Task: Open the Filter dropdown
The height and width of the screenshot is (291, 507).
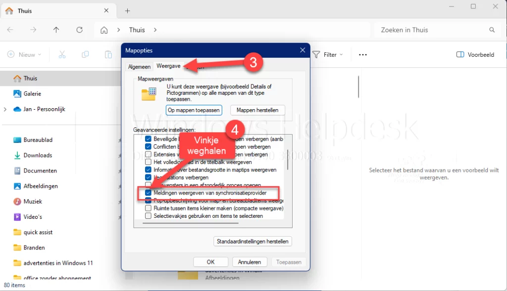Action: (328, 54)
